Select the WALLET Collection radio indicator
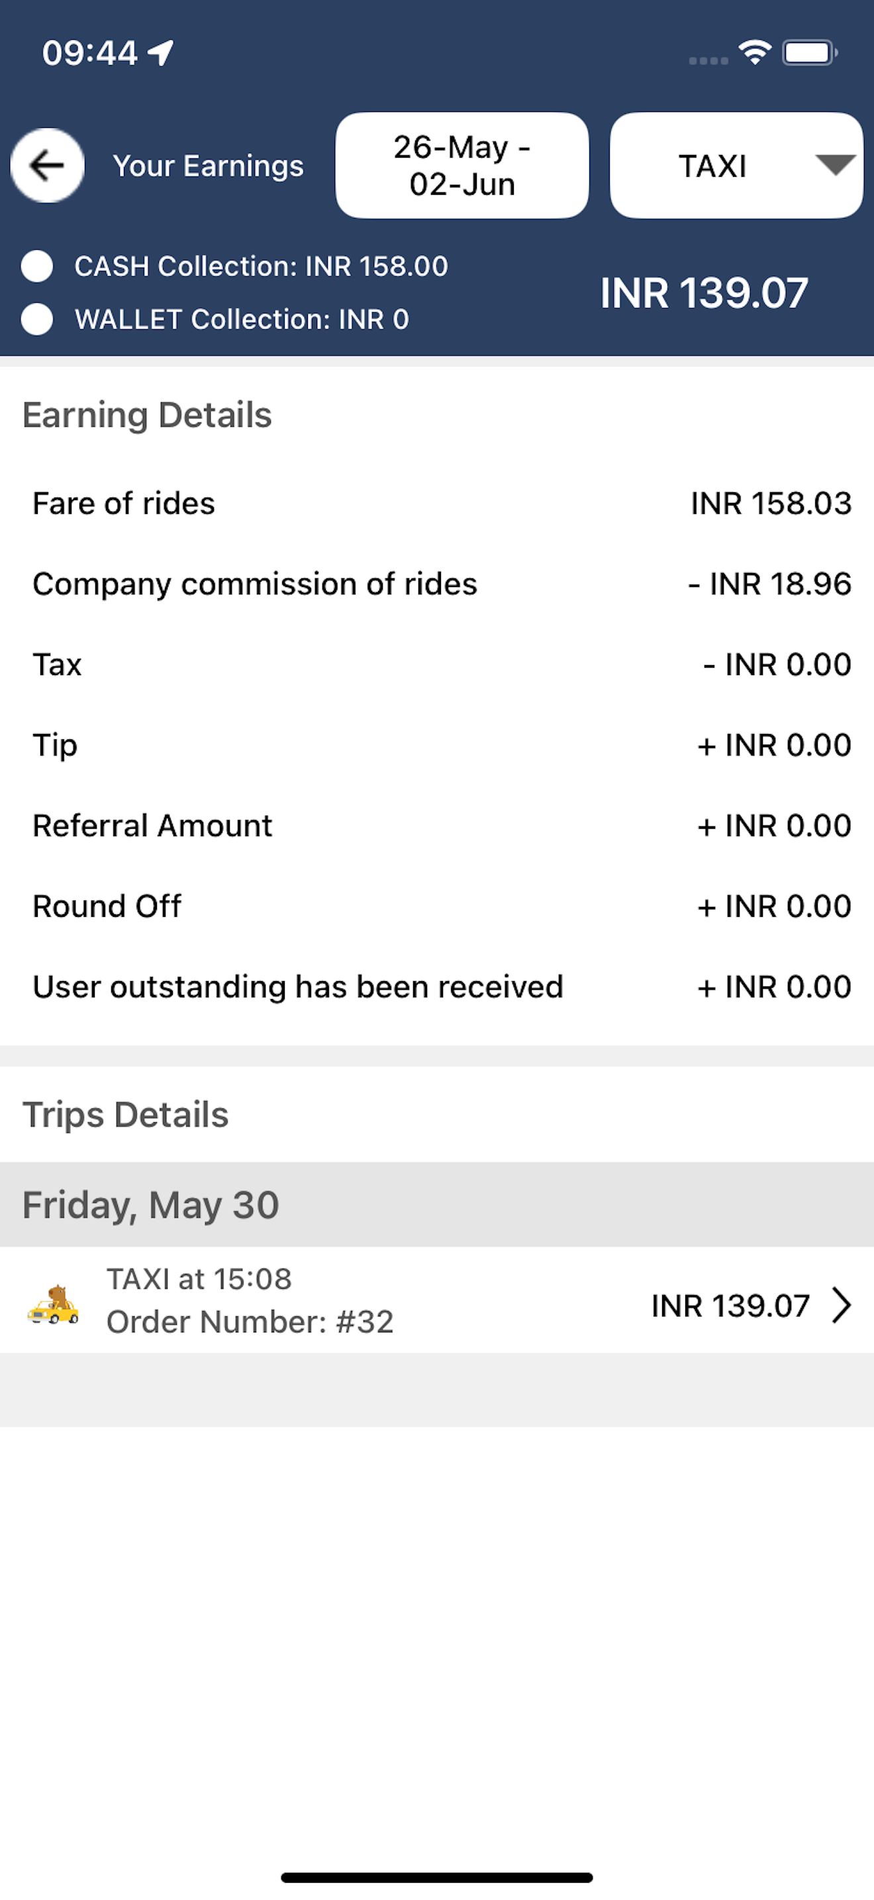 pos(37,319)
